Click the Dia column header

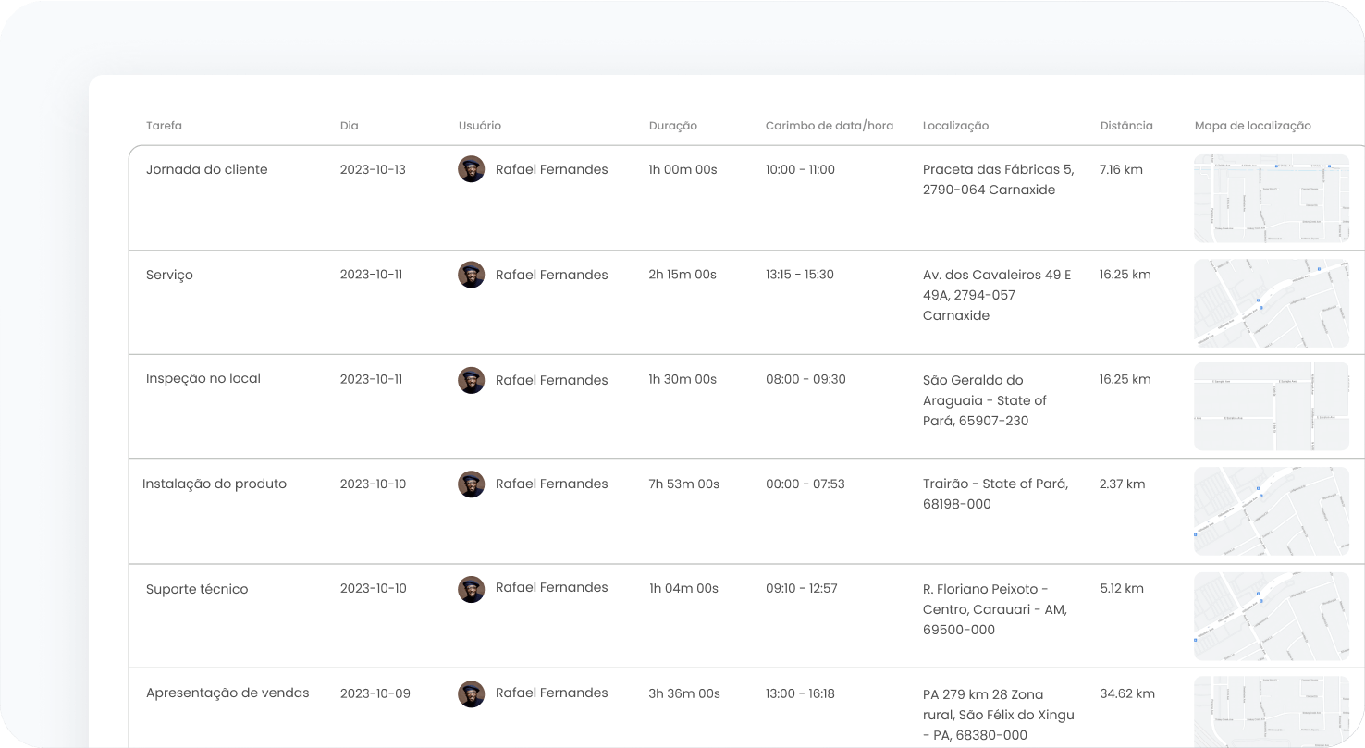[349, 126]
